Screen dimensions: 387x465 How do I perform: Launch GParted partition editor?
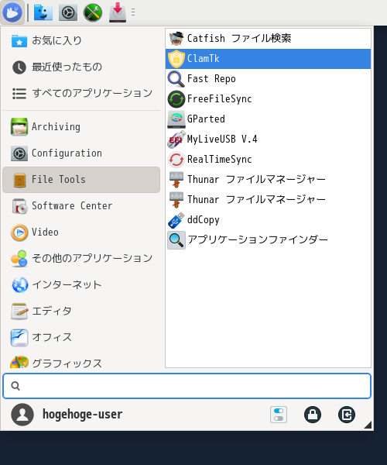point(268,119)
